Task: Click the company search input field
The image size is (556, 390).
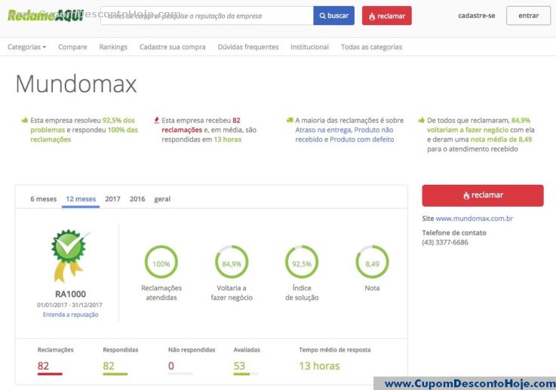Action: pos(207,16)
